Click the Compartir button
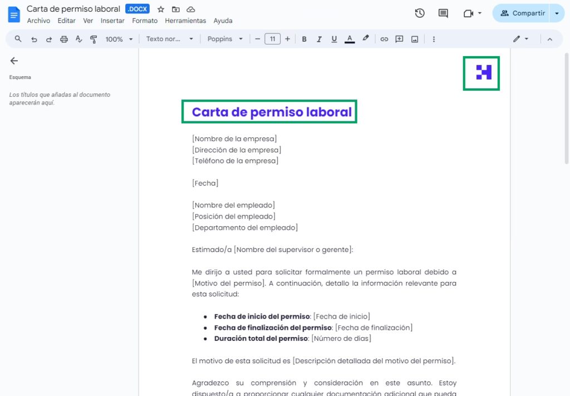 tap(522, 13)
